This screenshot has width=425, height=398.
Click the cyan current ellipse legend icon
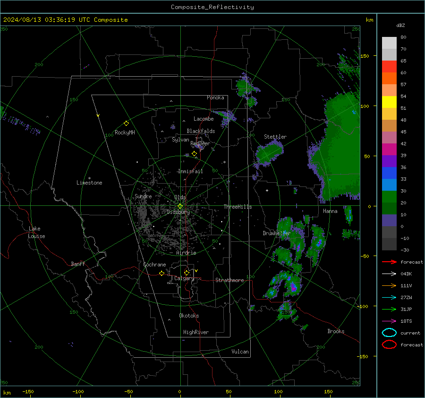tap(389, 333)
